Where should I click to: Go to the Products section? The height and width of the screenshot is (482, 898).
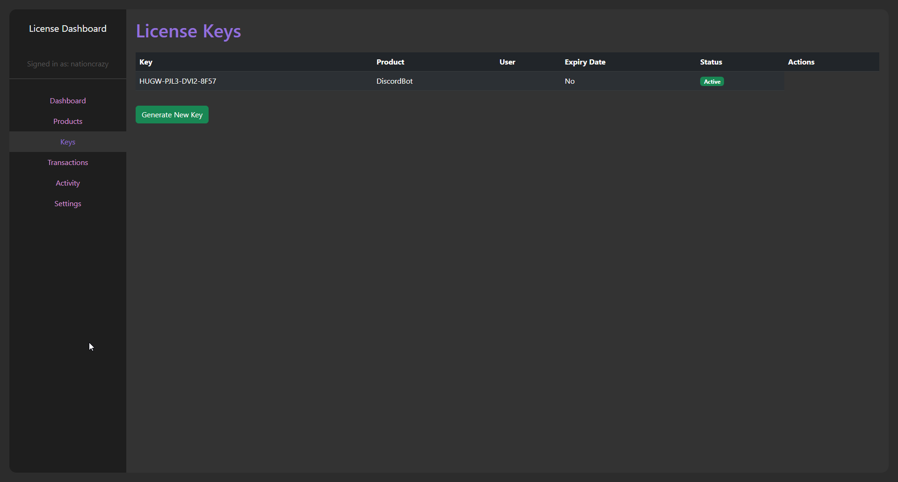pos(68,121)
